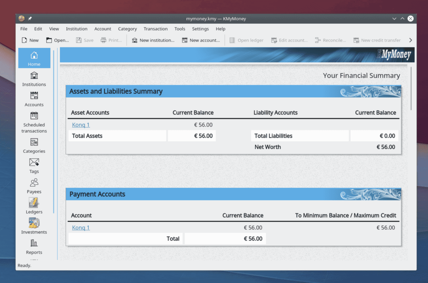Create a New institution from toolbar

[153, 40]
